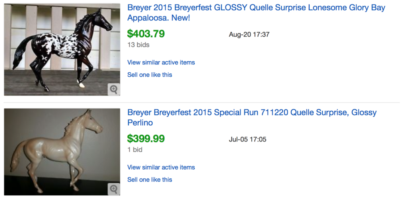Click "Sell one like this" under the $403.79 listing
The image size is (406, 200).
149,75
